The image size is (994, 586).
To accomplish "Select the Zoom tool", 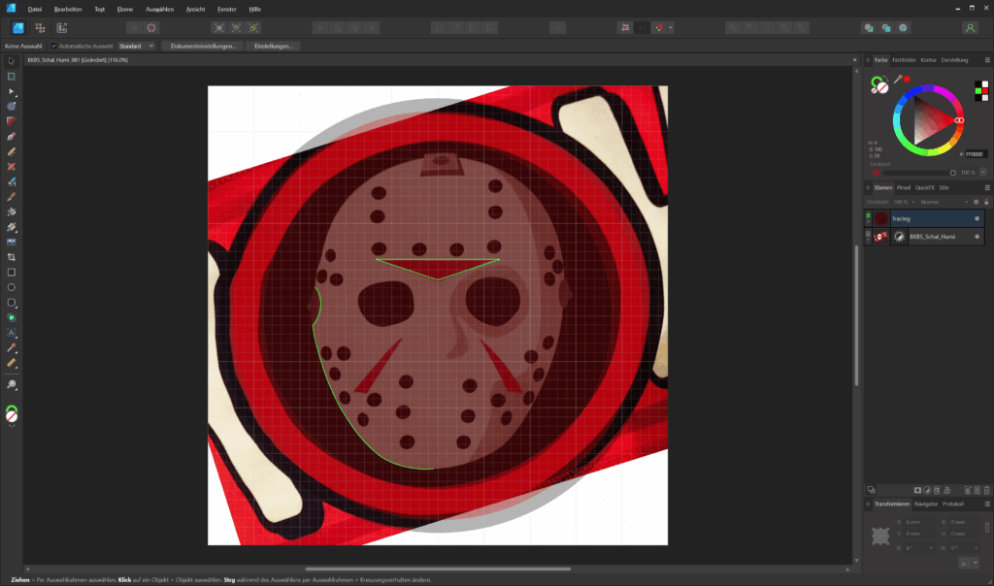I will pyautogui.click(x=12, y=384).
